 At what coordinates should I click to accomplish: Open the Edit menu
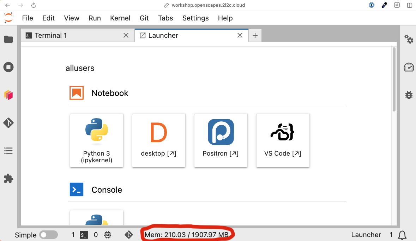(49, 18)
